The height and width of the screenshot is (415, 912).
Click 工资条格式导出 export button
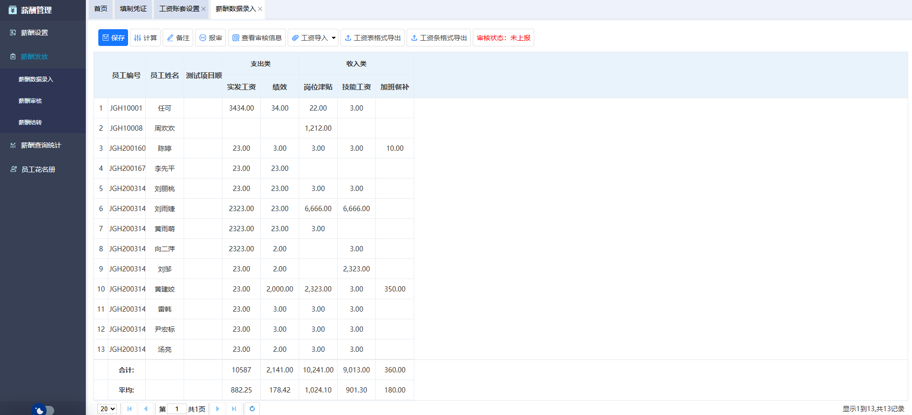click(439, 38)
